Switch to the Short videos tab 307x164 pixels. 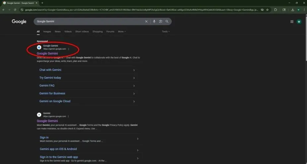click(82, 32)
